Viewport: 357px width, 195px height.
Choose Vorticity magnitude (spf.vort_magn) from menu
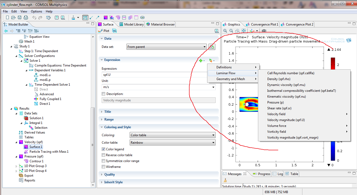[x=293, y=138]
